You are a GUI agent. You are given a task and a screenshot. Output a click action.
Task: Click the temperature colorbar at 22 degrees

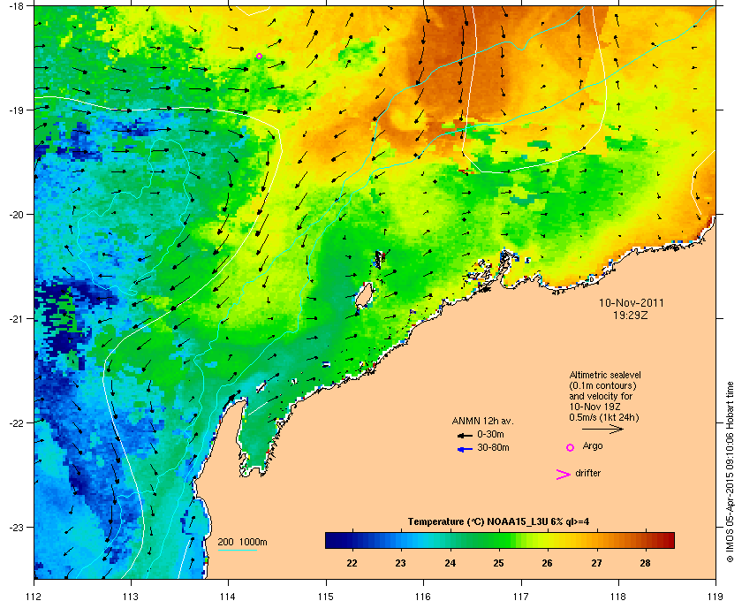click(352, 540)
